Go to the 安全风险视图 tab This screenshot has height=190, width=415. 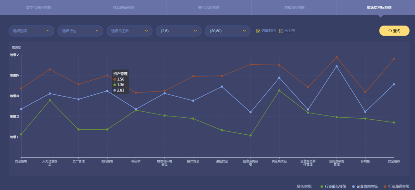point(209,8)
